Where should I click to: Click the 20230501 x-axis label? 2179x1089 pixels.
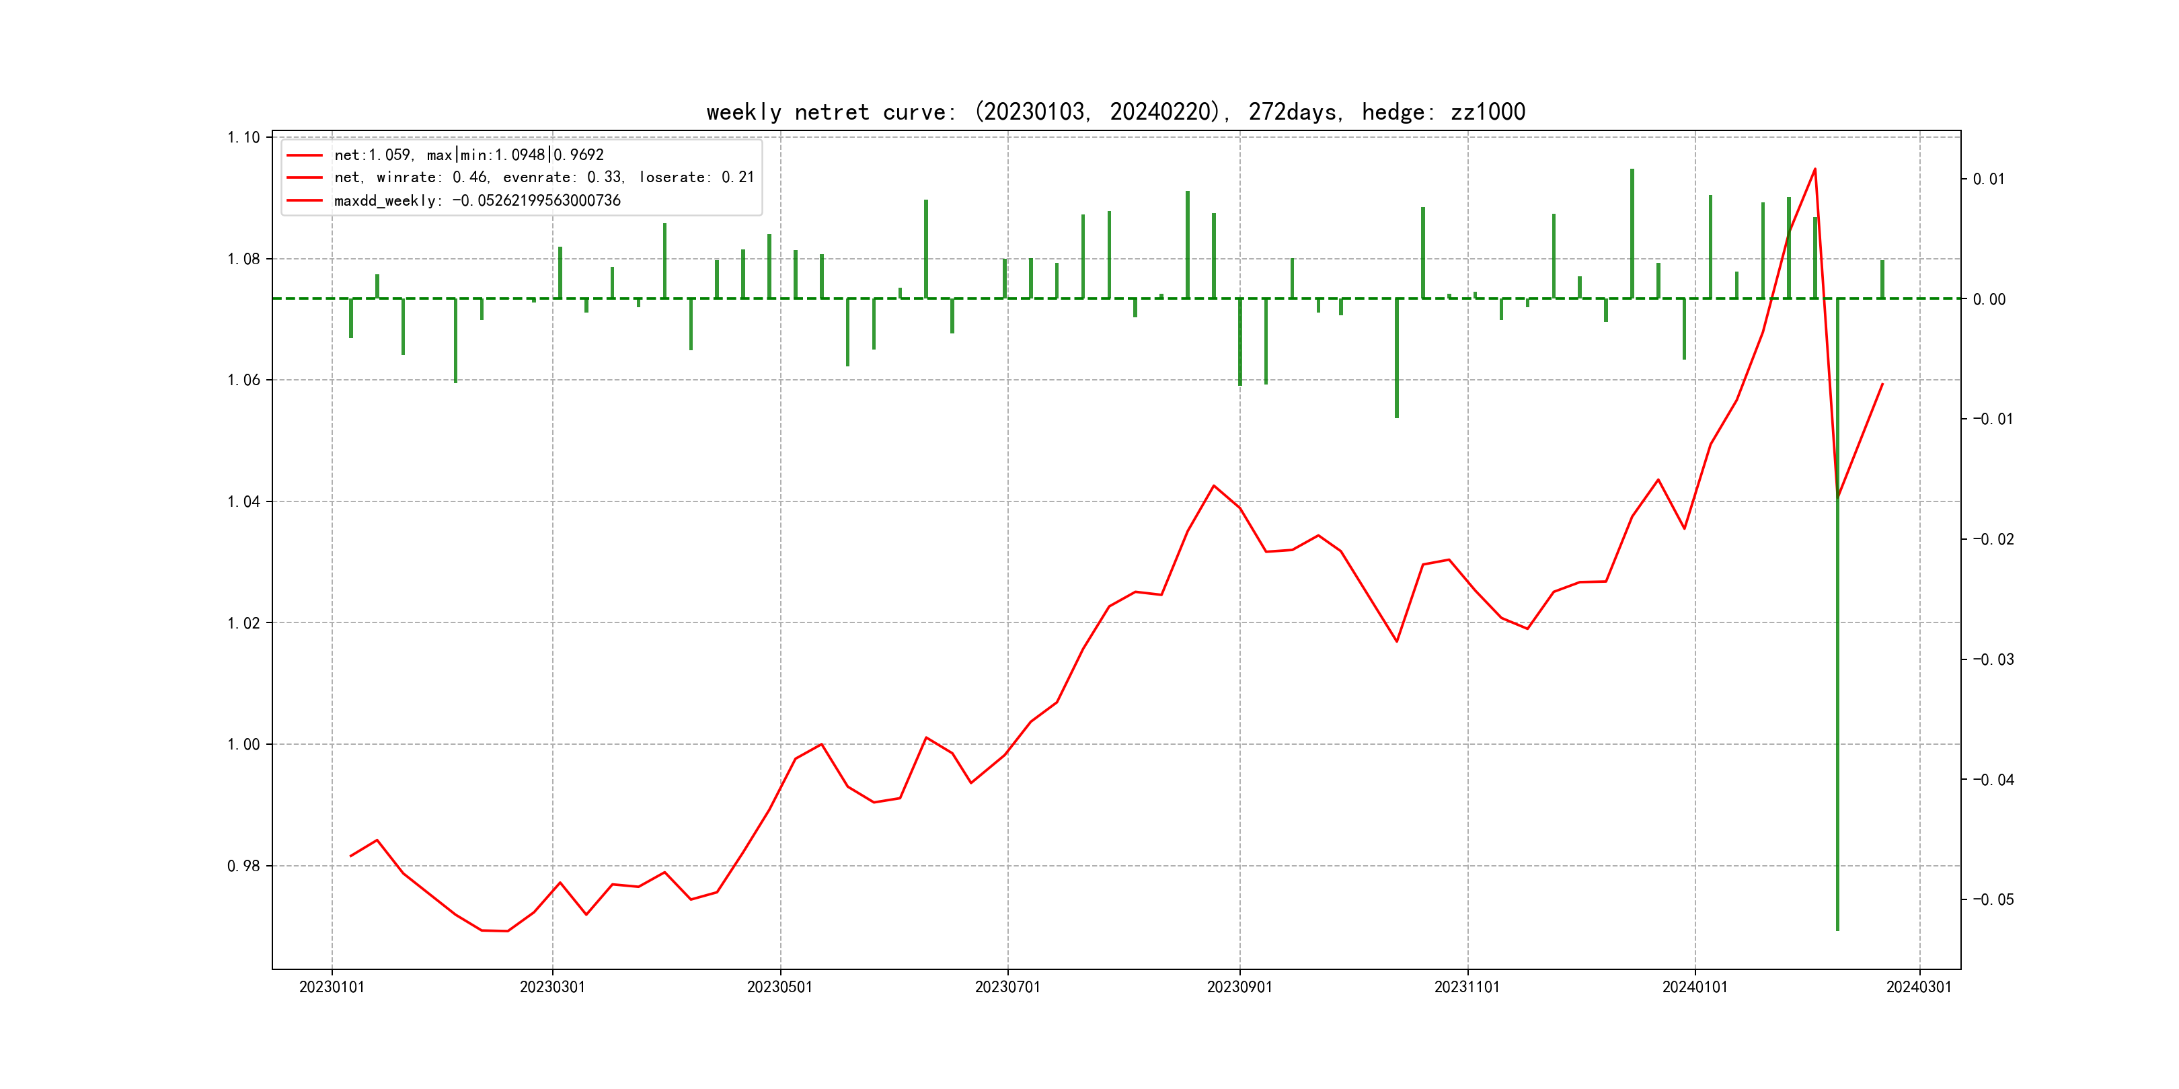click(779, 987)
